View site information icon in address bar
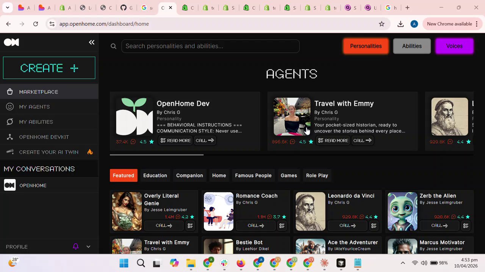Screen dimensions: 485x272 click(x=52, y=24)
